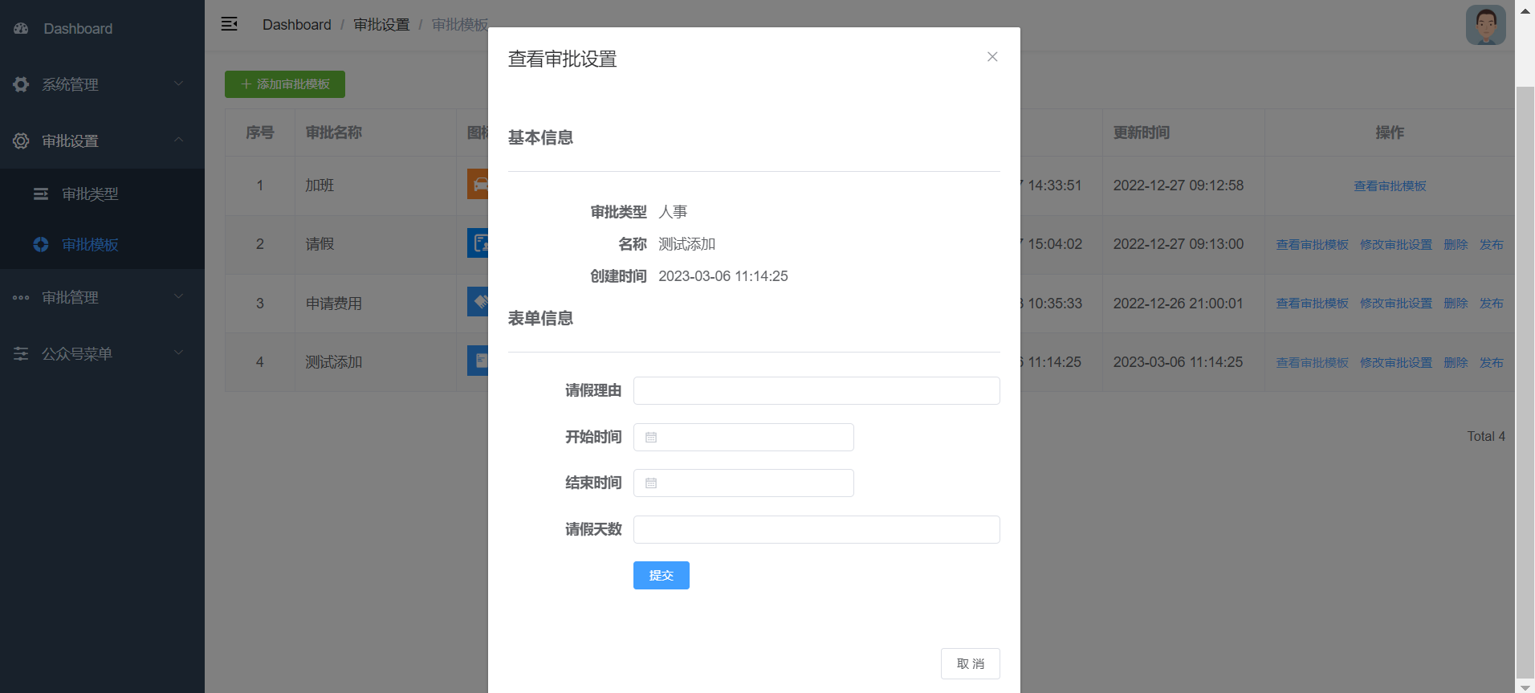Image resolution: width=1535 pixels, height=693 pixels.
Task: Click the scrollbar up arrow
Action: (1525, 10)
